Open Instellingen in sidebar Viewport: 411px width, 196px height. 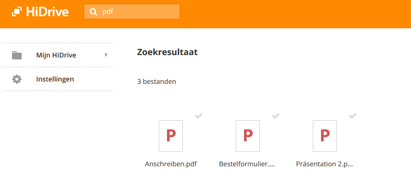click(55, 79)
